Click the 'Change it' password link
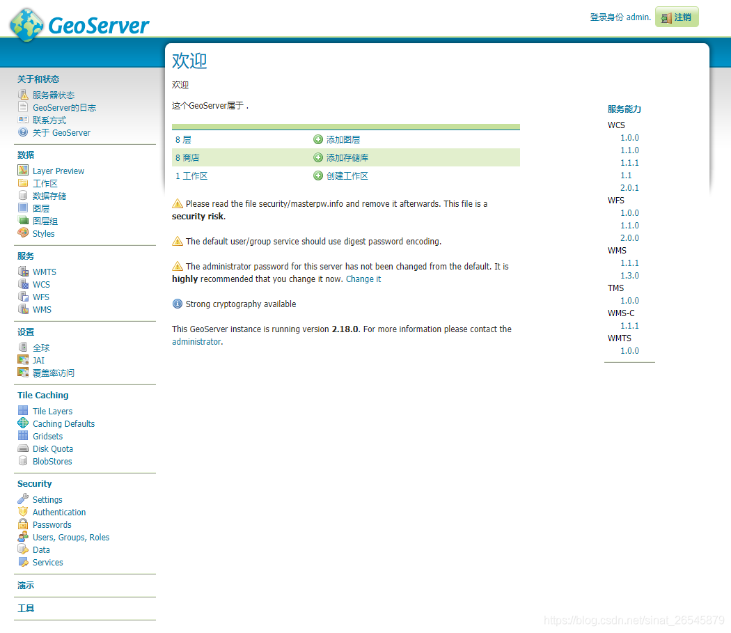Viewport: 731px width, 633px height. [x=363, y=279]
